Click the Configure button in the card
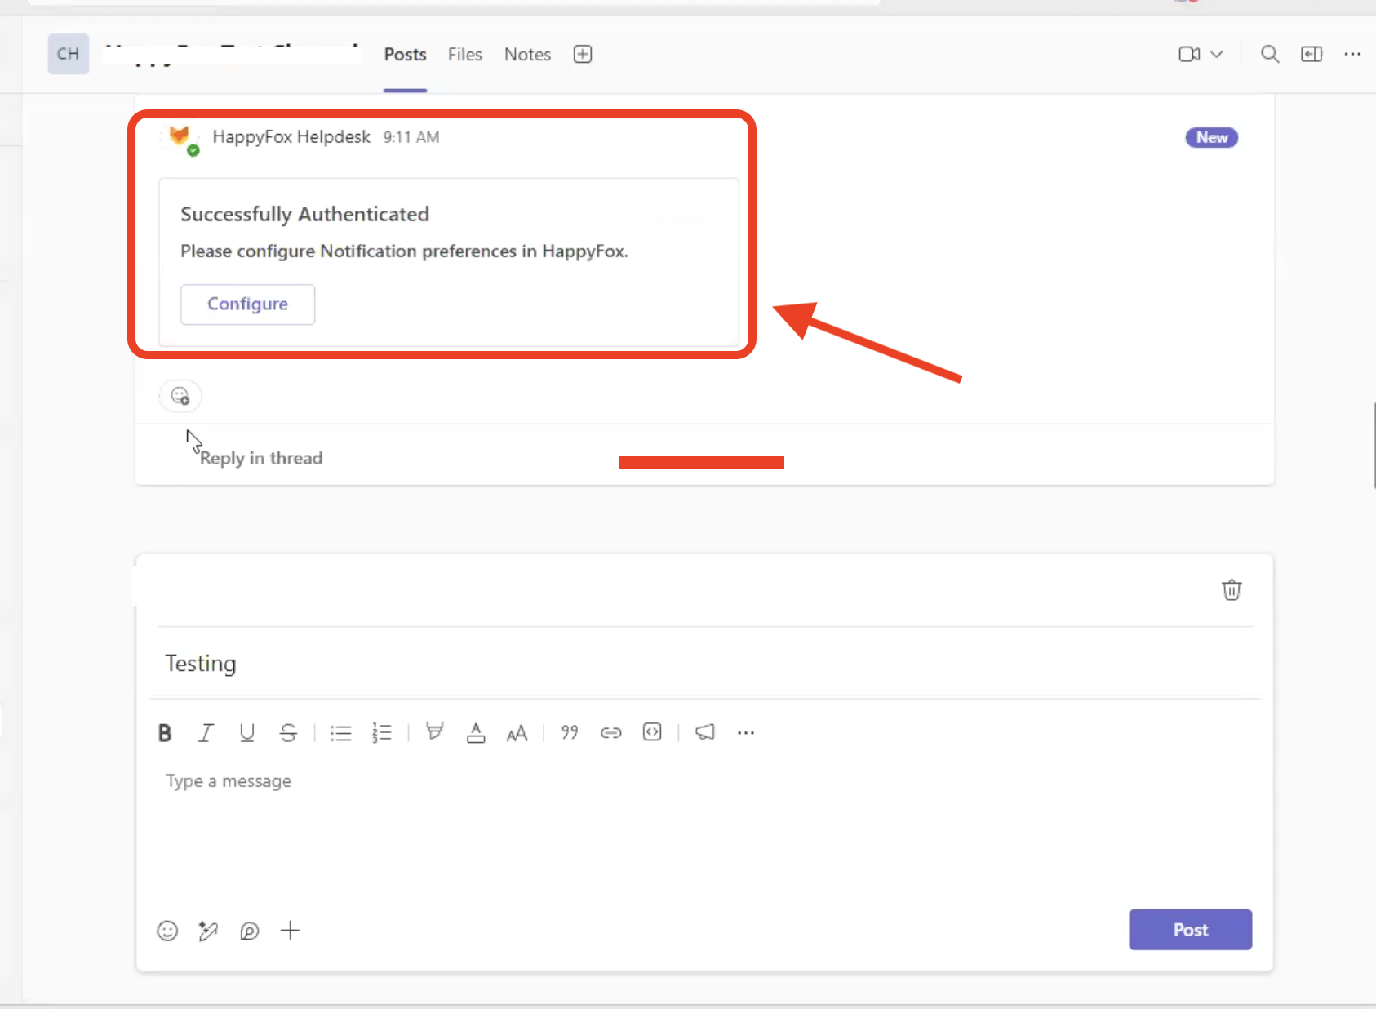 (248, 304)
